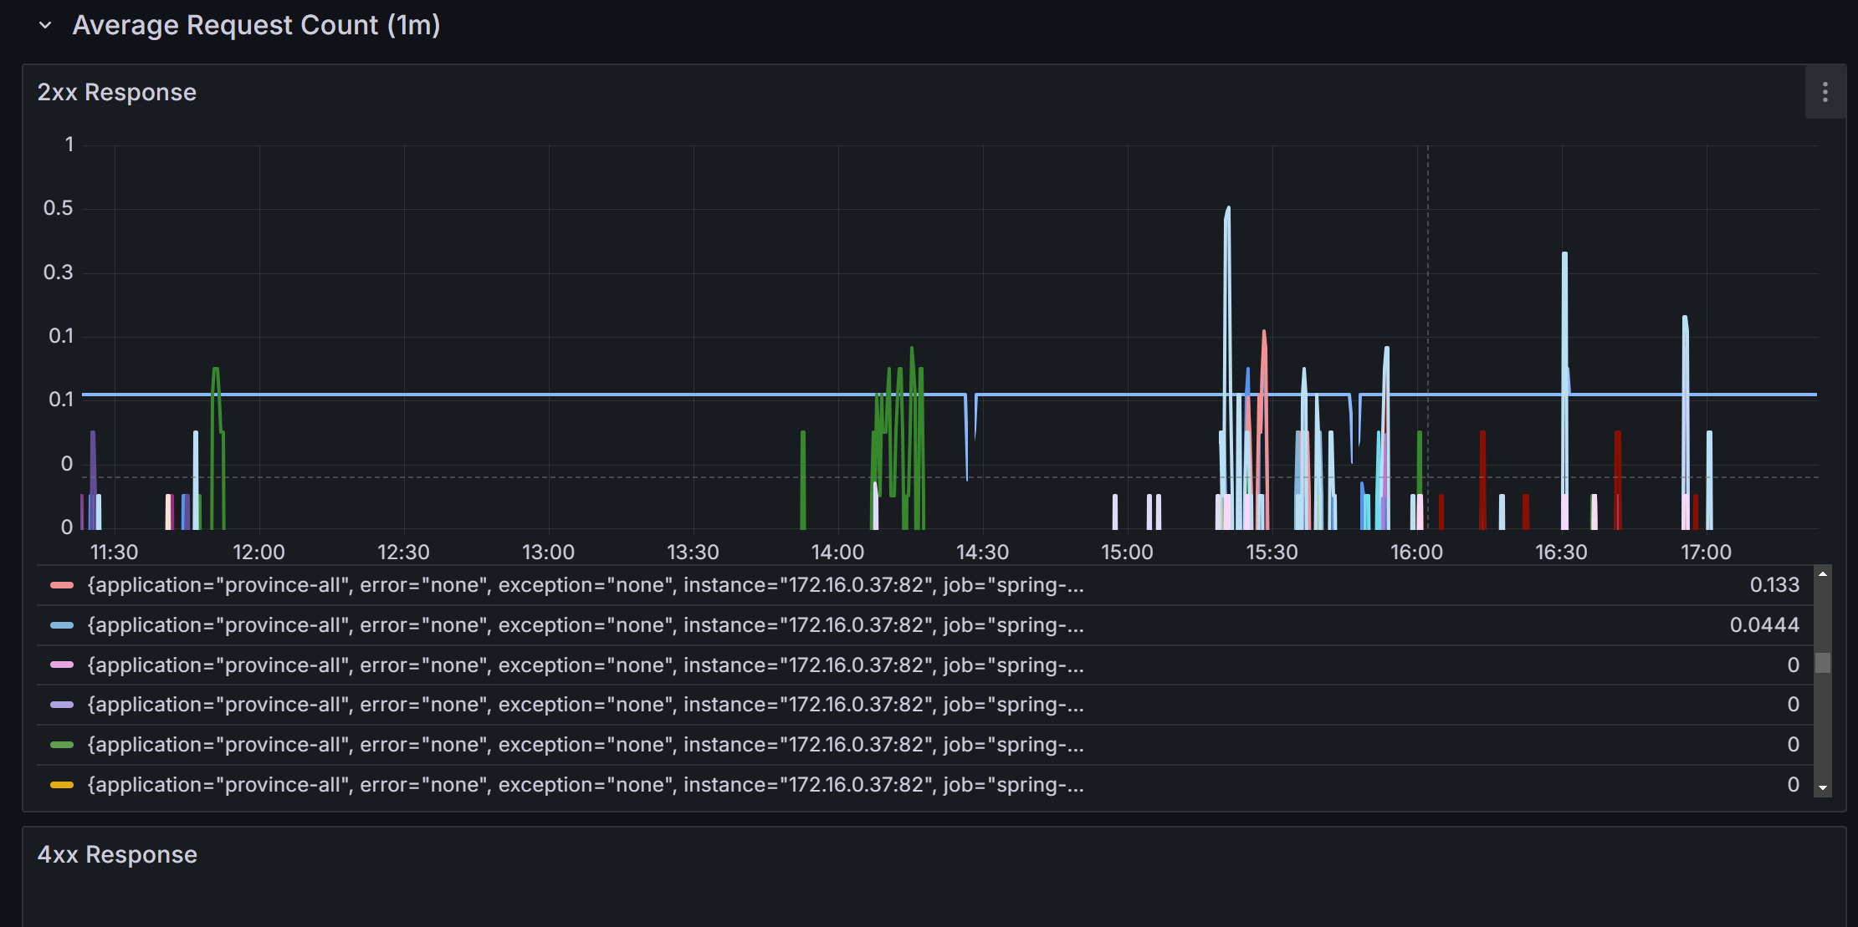Screen dimensions: 1858x927
Task: Open the 2xx Response panel three-dot menu
Action: [x=1825, y=93]
